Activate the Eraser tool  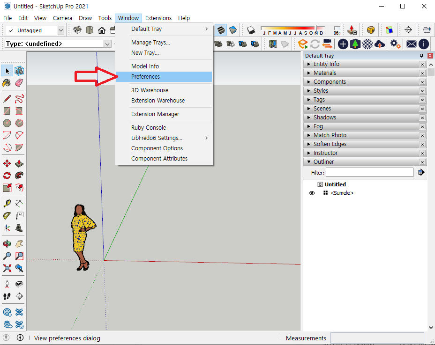pos(19,83)
